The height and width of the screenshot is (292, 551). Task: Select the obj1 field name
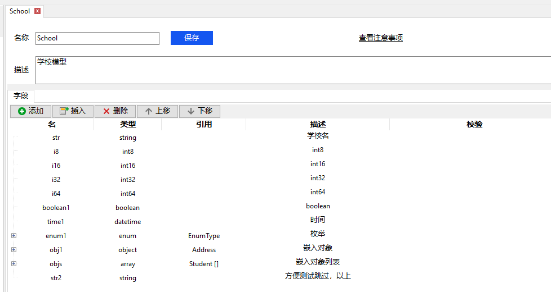pyautogui.click(x=56, y=250)
